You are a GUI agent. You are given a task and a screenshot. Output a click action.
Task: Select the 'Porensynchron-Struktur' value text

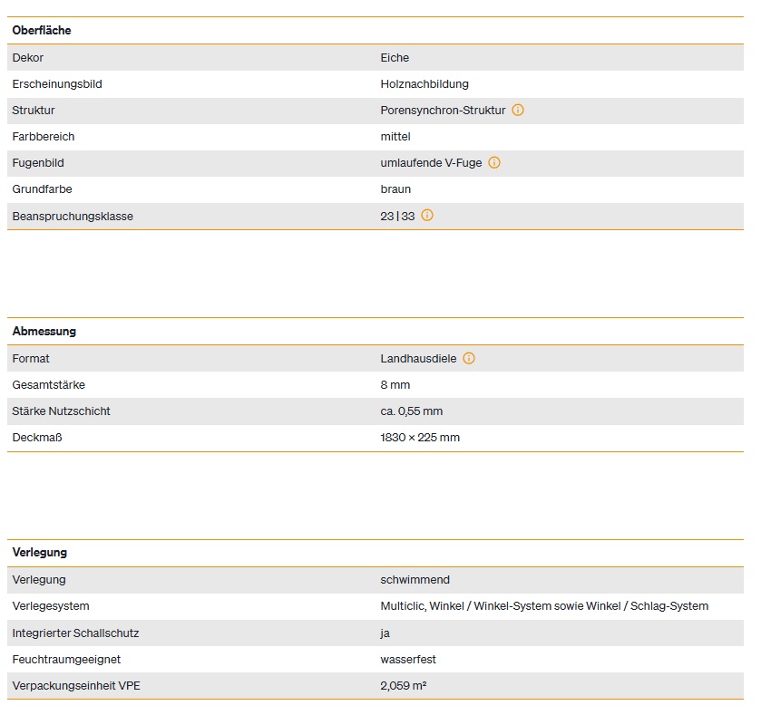click(x=444, y=110)
